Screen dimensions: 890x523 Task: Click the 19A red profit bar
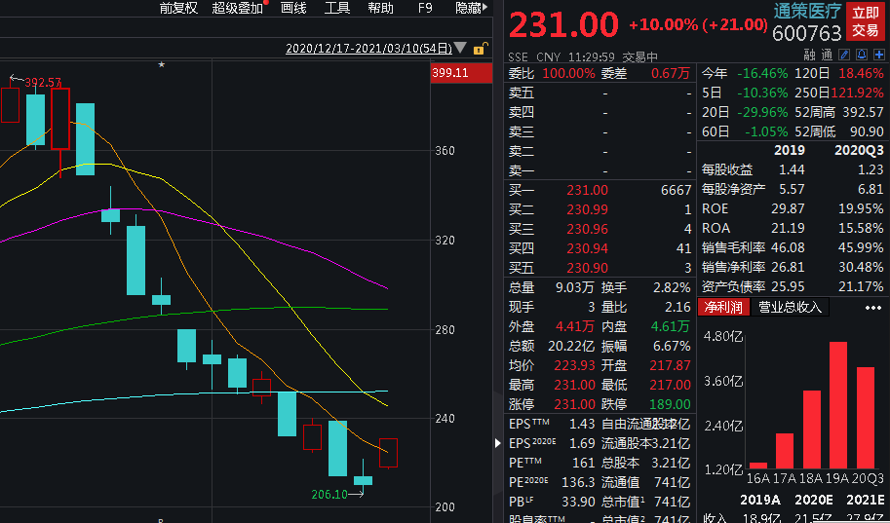click(838, 405)
